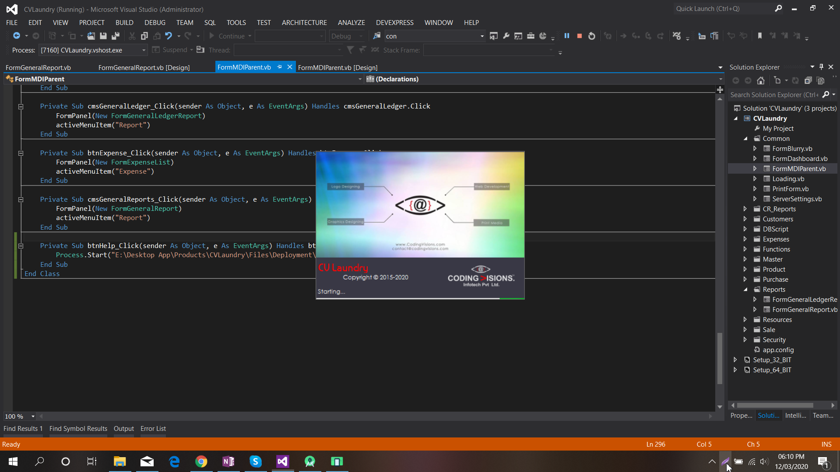Restart the debug session icon
The image size is (840, 472).
(x=591, y=36)
